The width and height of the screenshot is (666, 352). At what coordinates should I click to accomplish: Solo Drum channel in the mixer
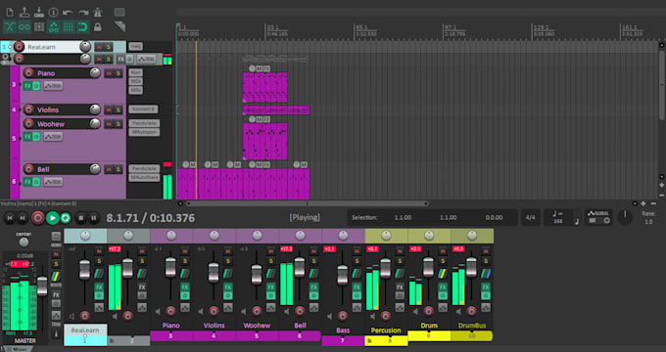point(442,261)
